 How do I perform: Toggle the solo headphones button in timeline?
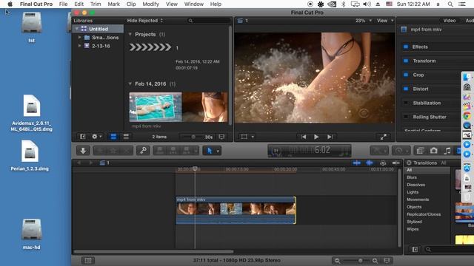pyautogui.click(x=383, y=163)
